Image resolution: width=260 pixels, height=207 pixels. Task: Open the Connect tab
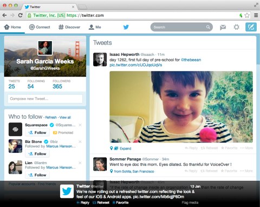click(40, 27)
